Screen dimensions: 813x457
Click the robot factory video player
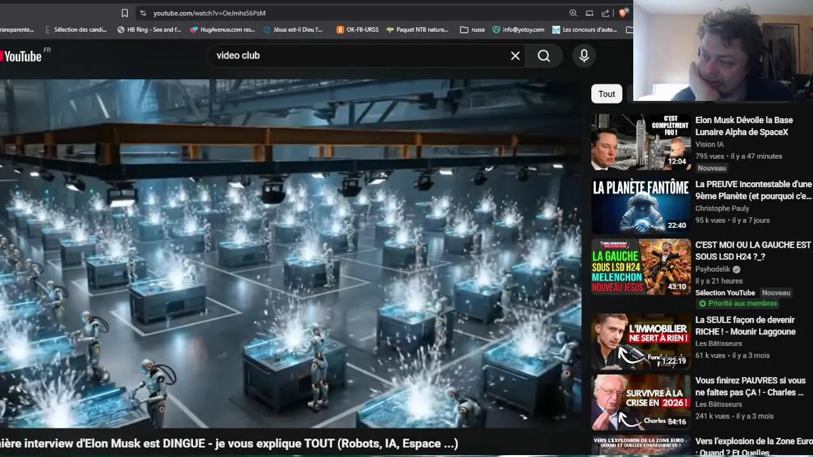point(290,254)
